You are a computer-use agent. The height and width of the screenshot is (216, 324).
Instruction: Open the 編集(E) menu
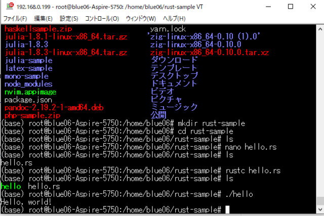point(43,19)
